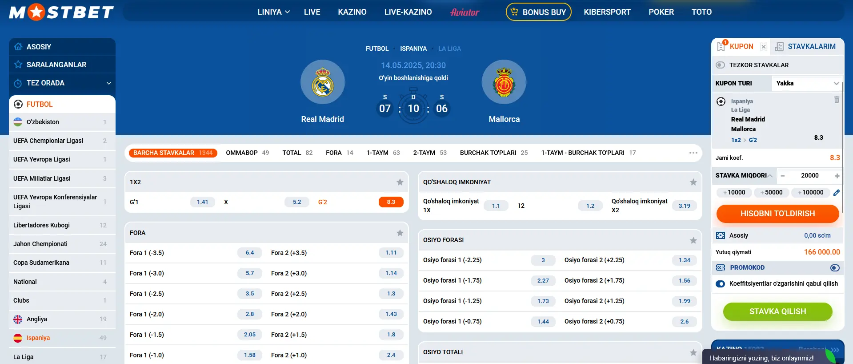Open the Asosiy home icon

(x=18, y=46)
